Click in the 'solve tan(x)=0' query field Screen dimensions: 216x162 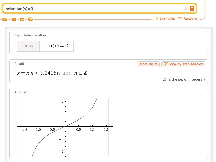click(x=93, y=9)
